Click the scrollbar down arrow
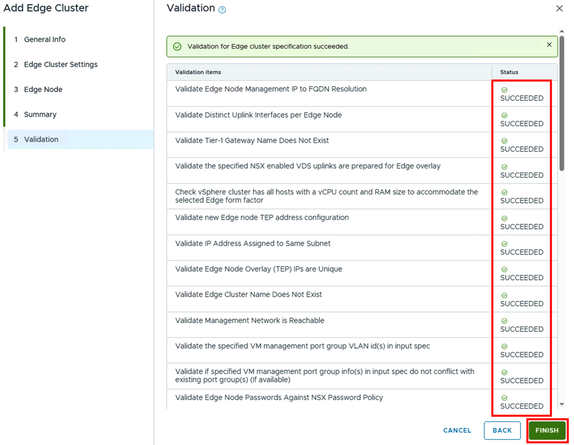The image size is (574, 445). (x=562, y=404)
